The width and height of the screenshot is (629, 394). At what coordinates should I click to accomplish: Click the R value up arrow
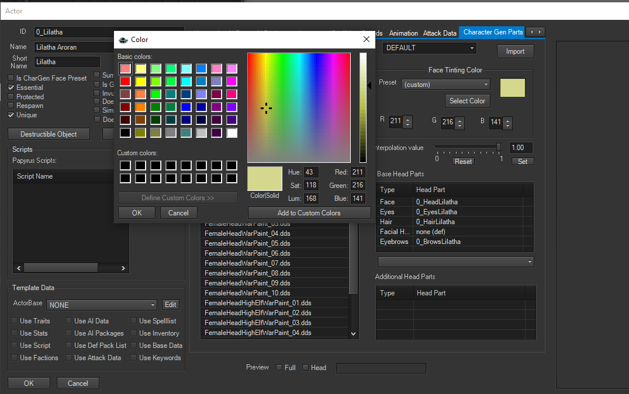point(407,119)
